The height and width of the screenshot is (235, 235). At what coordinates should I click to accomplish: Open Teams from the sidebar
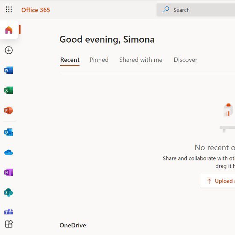(9, 212)
